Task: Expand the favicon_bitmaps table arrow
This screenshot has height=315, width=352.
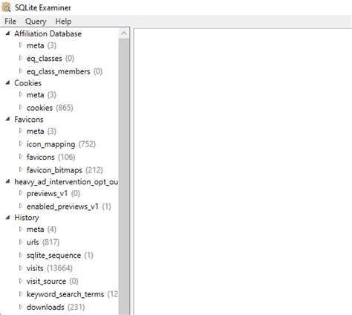Action: click(21, 169)
